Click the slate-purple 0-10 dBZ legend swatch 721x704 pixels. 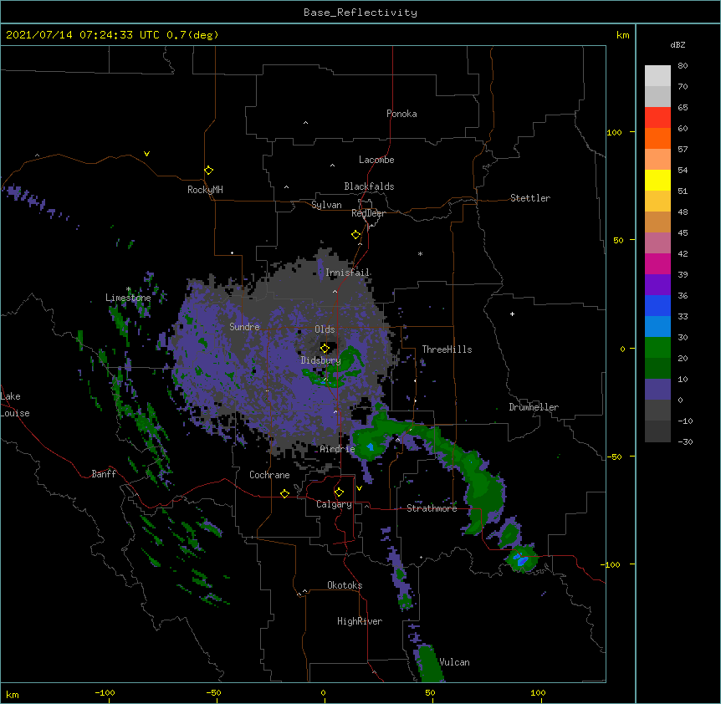tap(657, 390)
